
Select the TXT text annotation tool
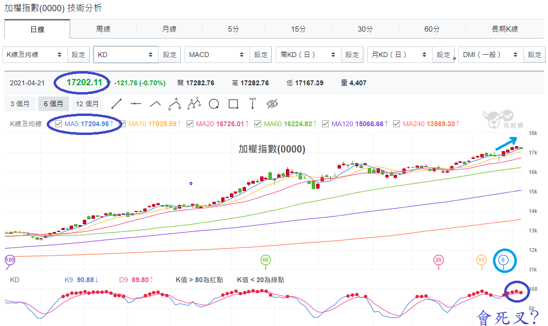(x=253, y=103)
